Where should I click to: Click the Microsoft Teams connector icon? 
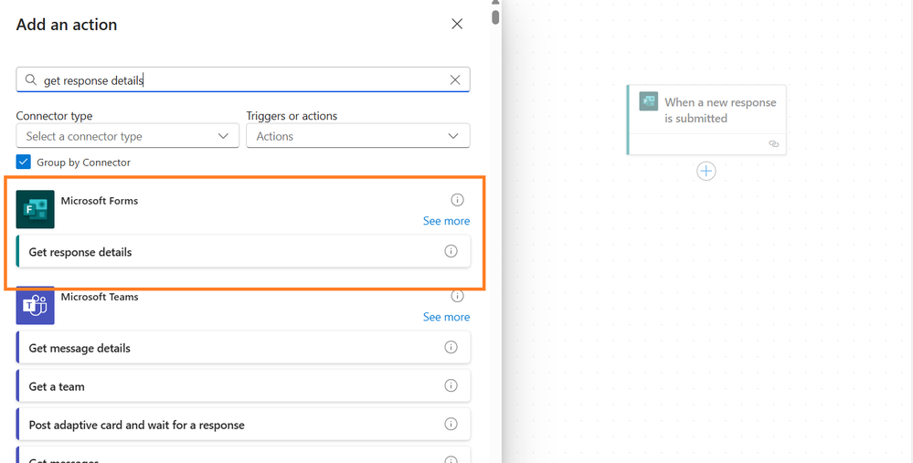pos(35,305)
